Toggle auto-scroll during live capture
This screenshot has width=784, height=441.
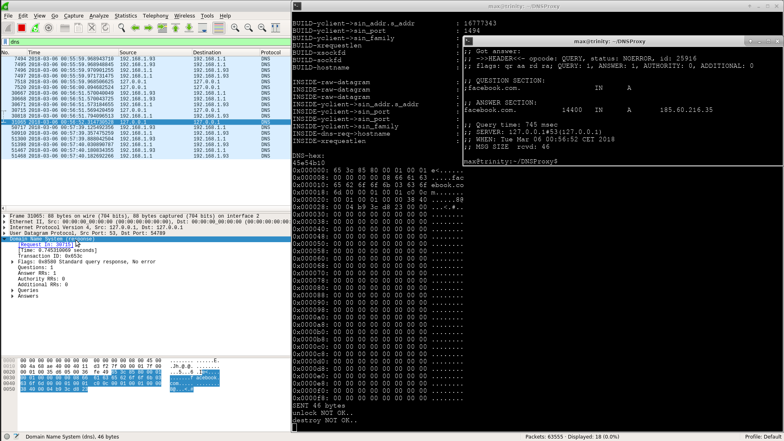(203, 28)
